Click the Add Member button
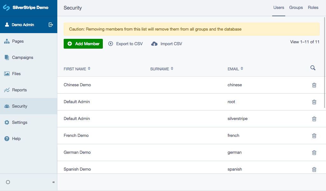This screenshot has width=326, height=191. (83, 44)
